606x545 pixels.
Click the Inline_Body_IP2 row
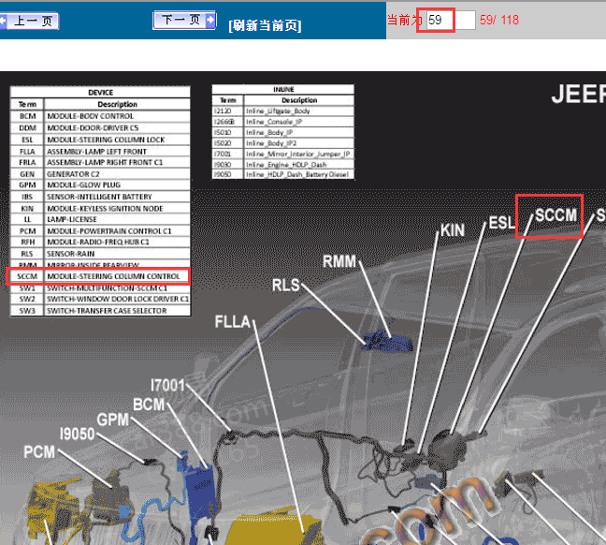(x=283, y=143)
